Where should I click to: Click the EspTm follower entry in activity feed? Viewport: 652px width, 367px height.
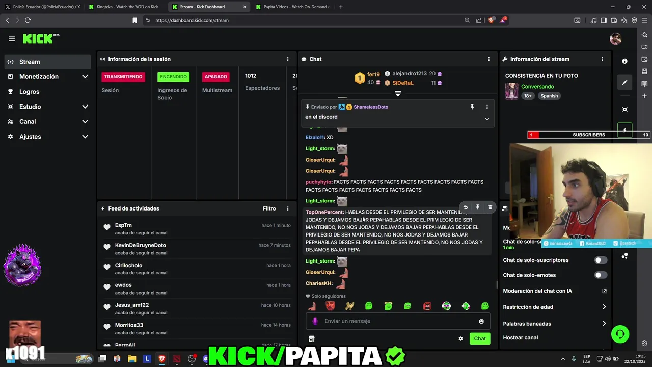point(197,229)
